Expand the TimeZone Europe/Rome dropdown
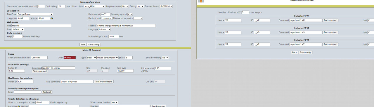The image size is (374, 107). click(35, 14)
